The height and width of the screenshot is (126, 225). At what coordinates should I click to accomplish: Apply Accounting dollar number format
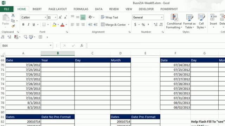[x=135, y=24]
